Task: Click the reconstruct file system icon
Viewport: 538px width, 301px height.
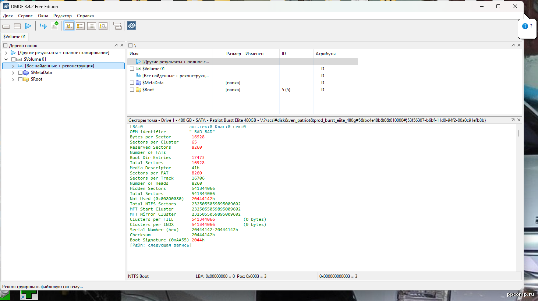Action: point(43,26)
